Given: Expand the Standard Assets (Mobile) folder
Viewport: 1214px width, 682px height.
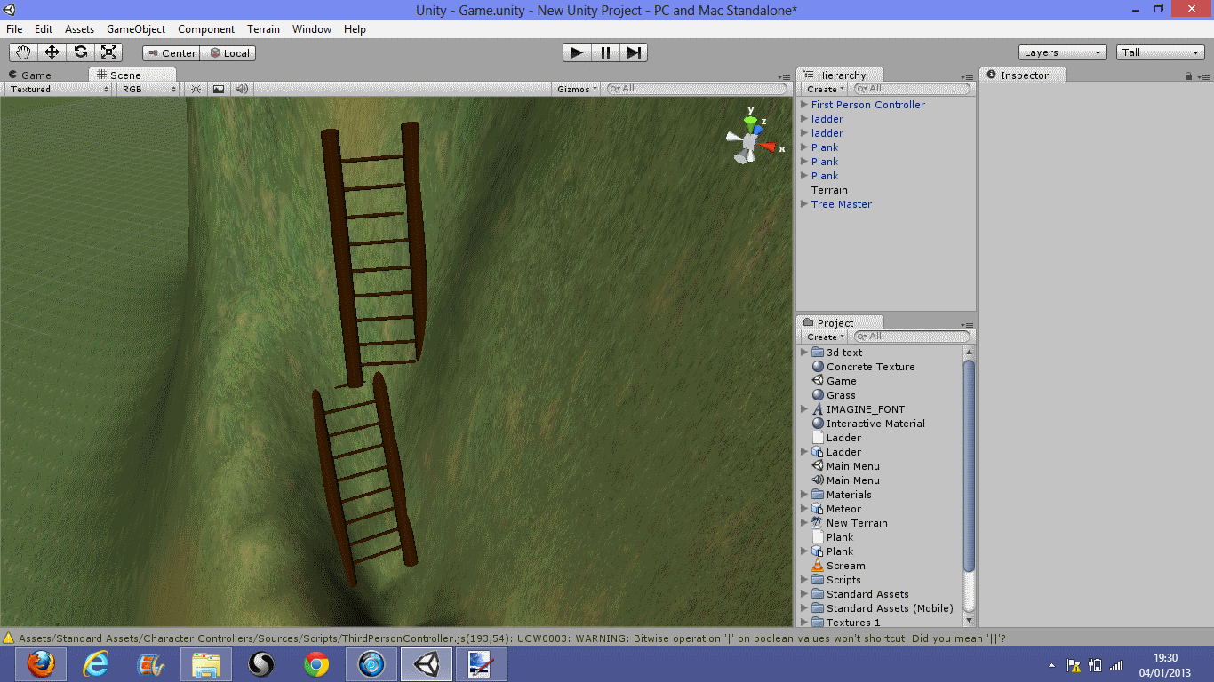Looking at the screenshot, I should pyautogui.click(x=804, y=608).
